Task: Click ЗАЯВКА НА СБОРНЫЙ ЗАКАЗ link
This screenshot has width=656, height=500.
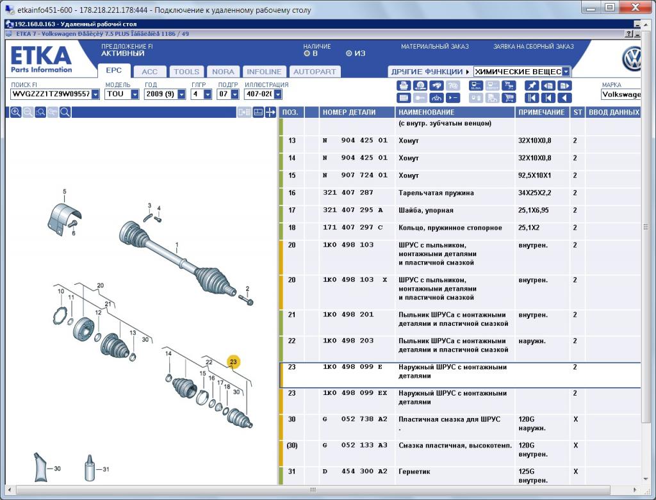Action: [534, 46]
